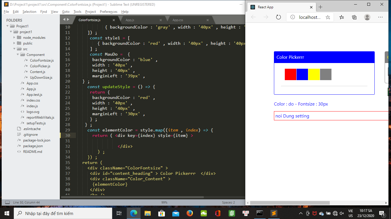Viewport: 391px width, 219px height.
Task: Expand the public folder
Action: [15, 43]
